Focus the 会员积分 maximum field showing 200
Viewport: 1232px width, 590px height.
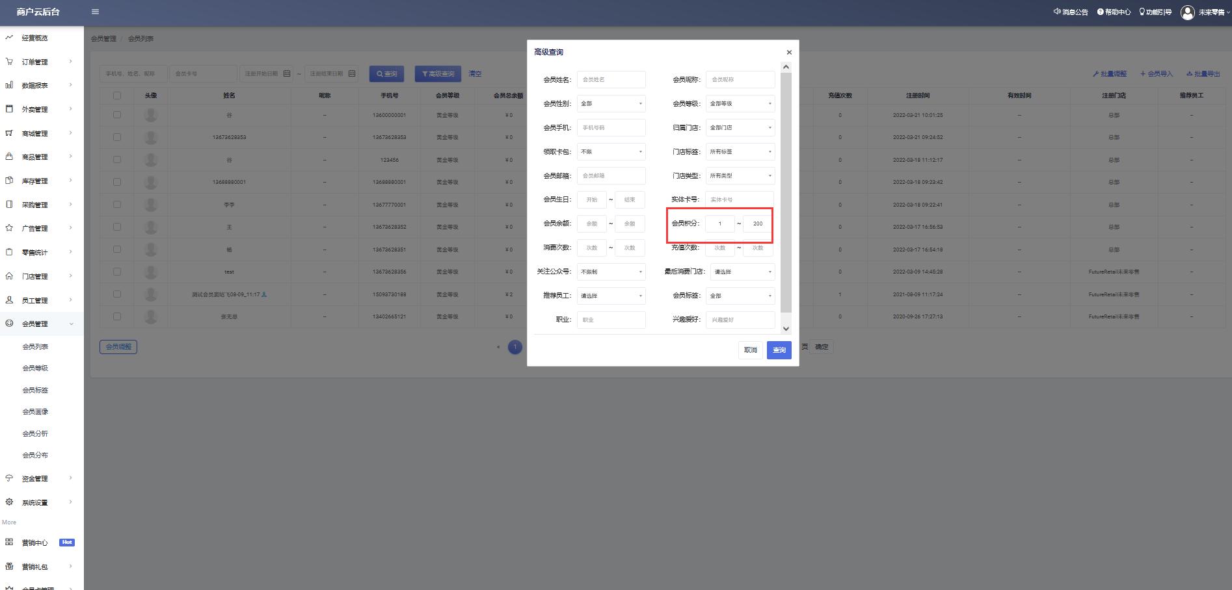coord(758,224)
